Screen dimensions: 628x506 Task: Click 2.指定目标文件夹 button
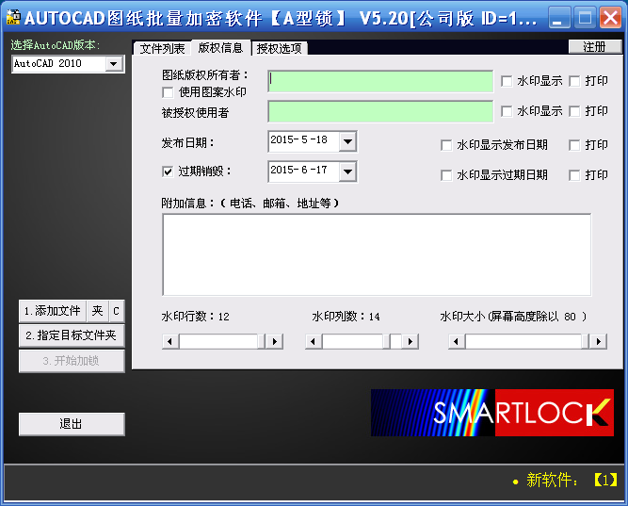click(x=72, y=335)
